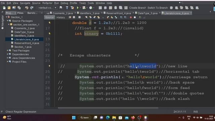Open the Navigator side panel

pyautogui.click(x=2, y=22)
